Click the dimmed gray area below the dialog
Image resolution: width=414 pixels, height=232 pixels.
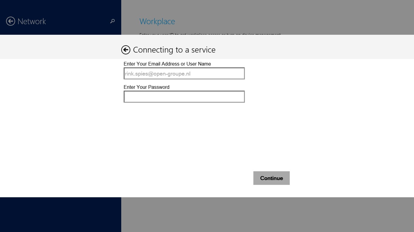267,214
